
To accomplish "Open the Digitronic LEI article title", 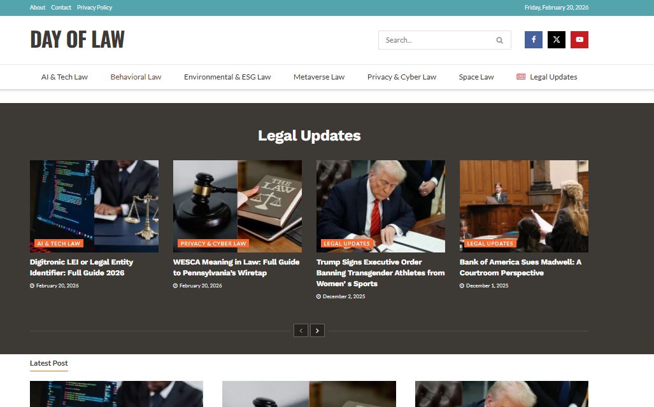I will pyautogui.click(x=82, y=267).
